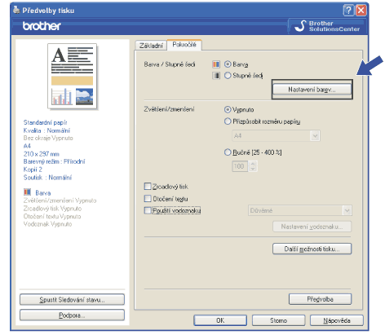Click the printer icon in title bar

tap(16, 10)
